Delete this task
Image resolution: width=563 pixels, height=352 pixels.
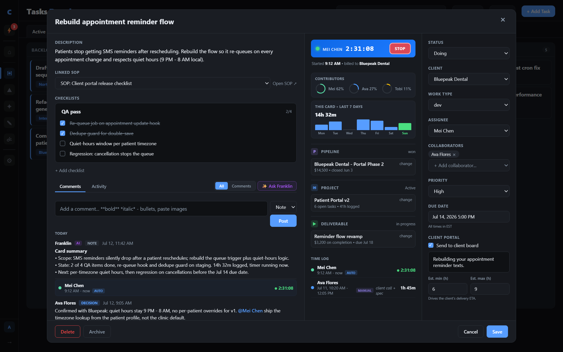tap(68, 332)
